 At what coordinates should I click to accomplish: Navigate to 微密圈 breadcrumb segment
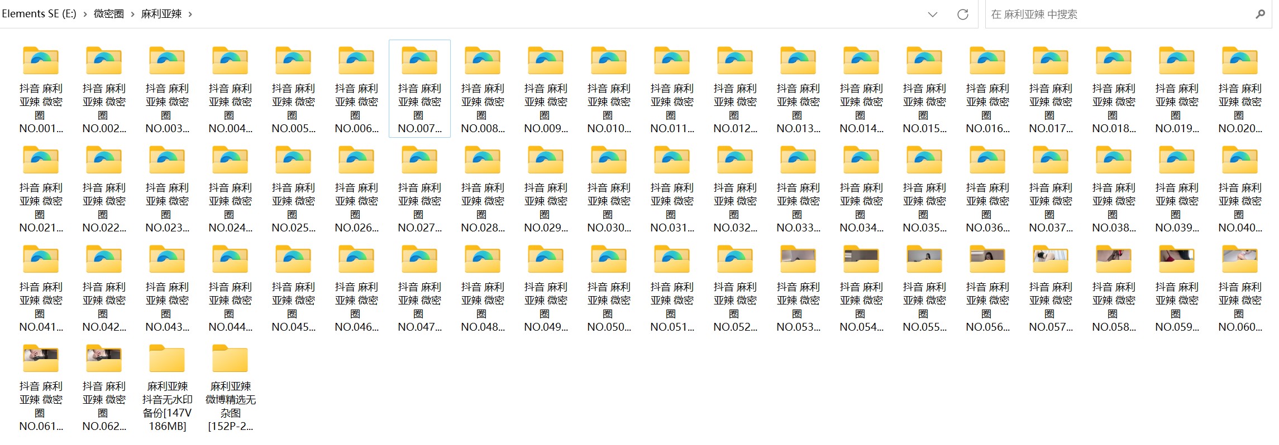click(108, 14)
